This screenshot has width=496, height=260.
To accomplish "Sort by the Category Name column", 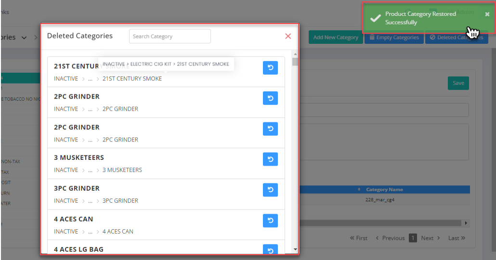I will (384, 190).
